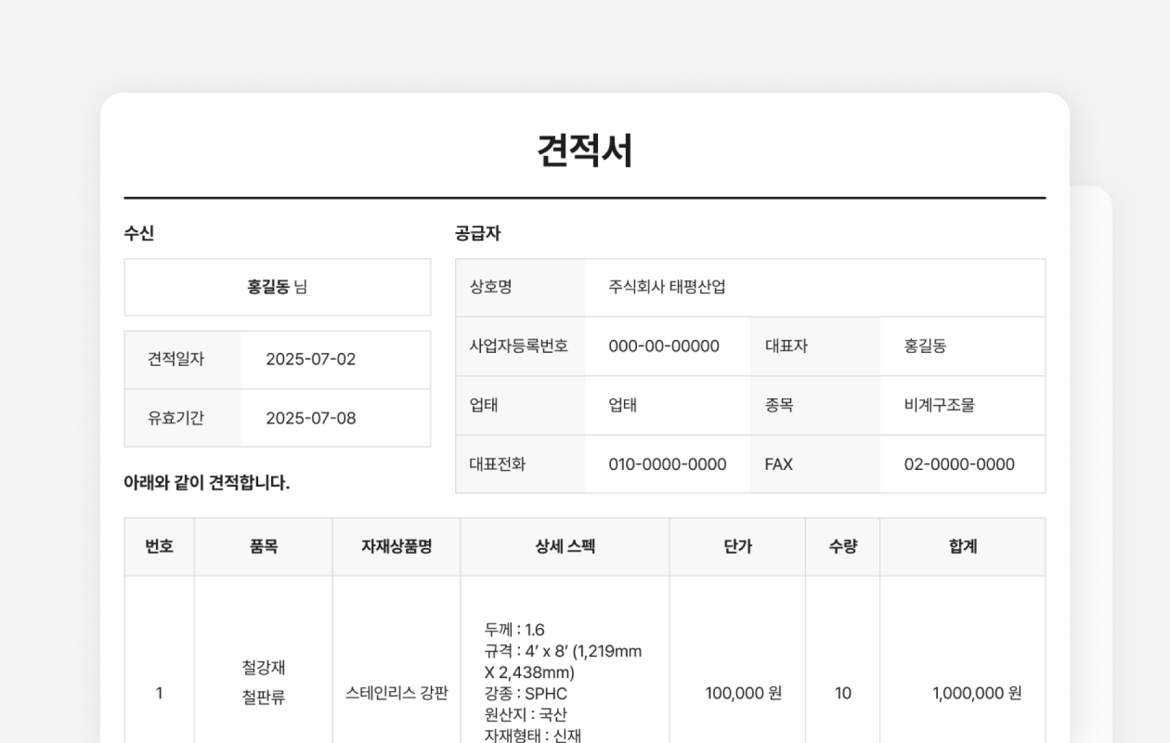Click business registration number 000-00-00000
Screen dimensions: 1170x743
tap(664, 346)
